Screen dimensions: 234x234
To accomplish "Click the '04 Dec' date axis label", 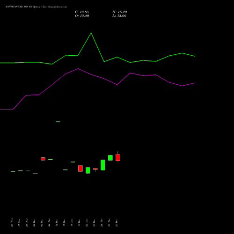I will (50, 223).
